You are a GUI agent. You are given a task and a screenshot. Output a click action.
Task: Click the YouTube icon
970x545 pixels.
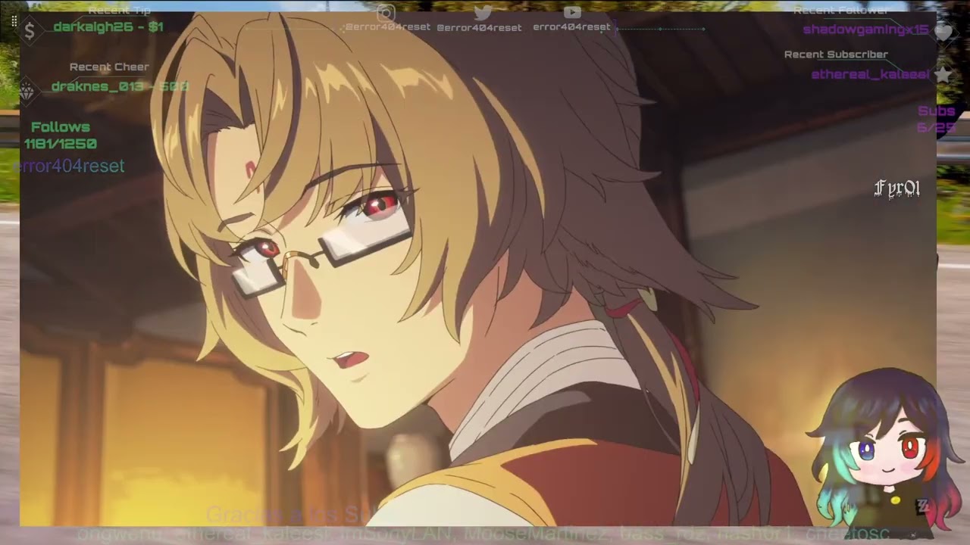click(572, 12)
